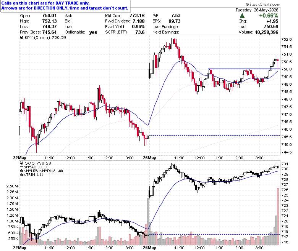298x251 pixels.
Task: Click the line icon next to $NYAD
Action: pyautogui.click(x=22, y=167)
